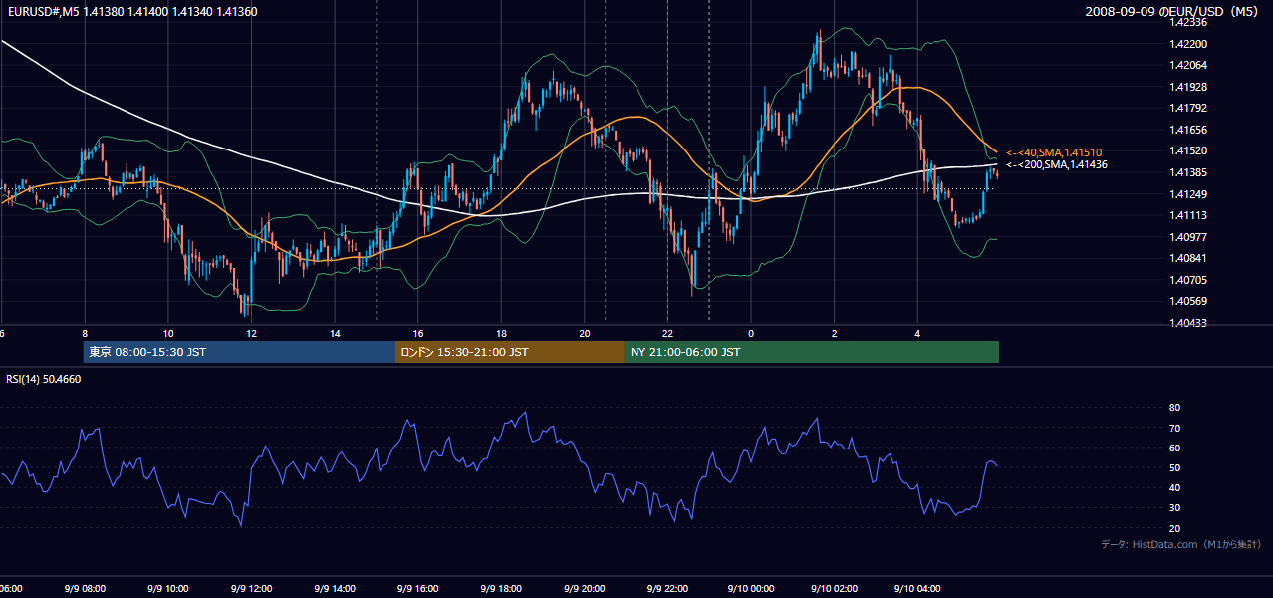
Task: Click price scale value 1.41520
Action: pyautogui.click(x=1189, y=150)
